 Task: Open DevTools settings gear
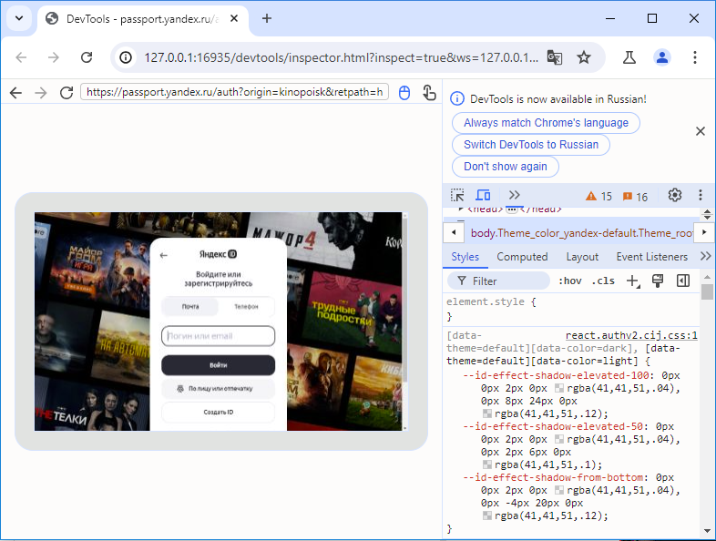tap(674, 196)
